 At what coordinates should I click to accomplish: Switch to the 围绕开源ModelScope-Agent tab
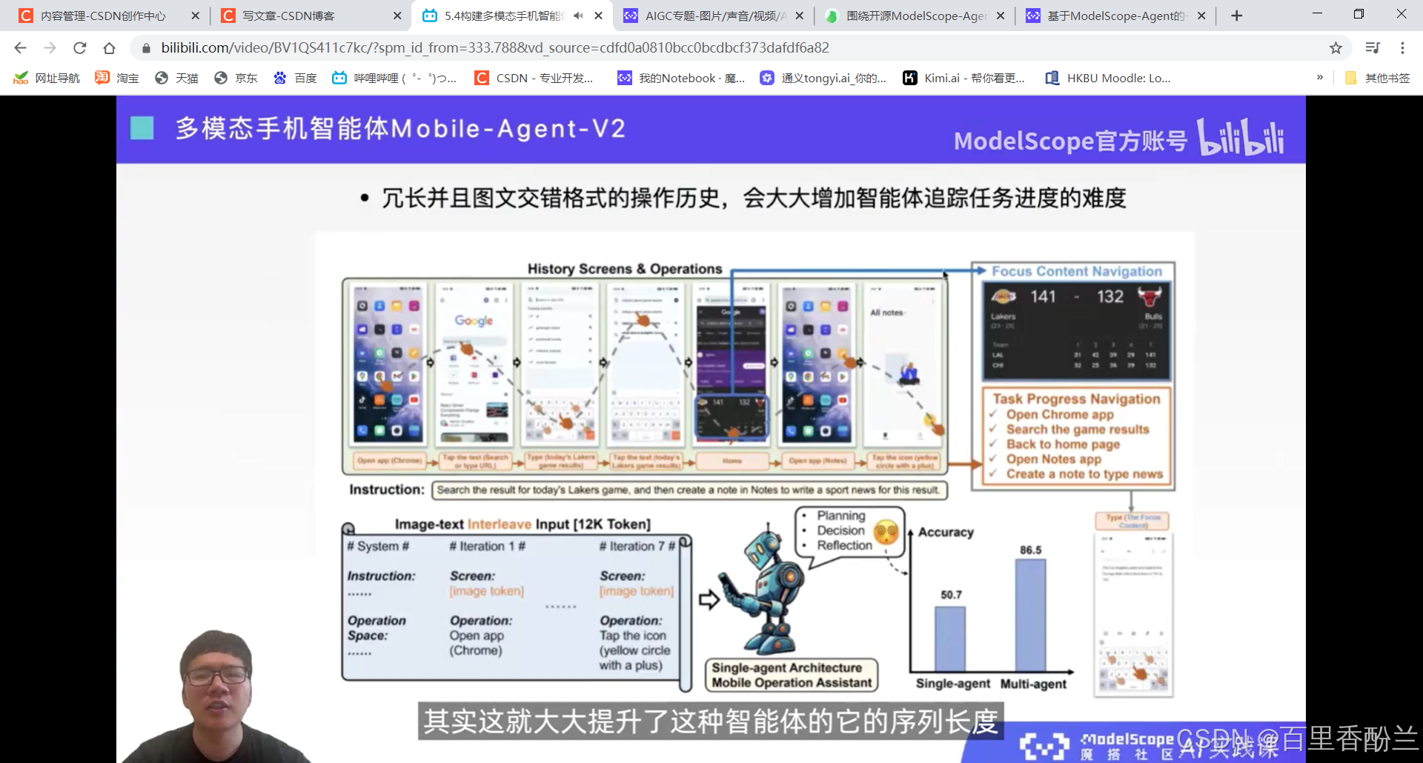(x=915, y=16)
